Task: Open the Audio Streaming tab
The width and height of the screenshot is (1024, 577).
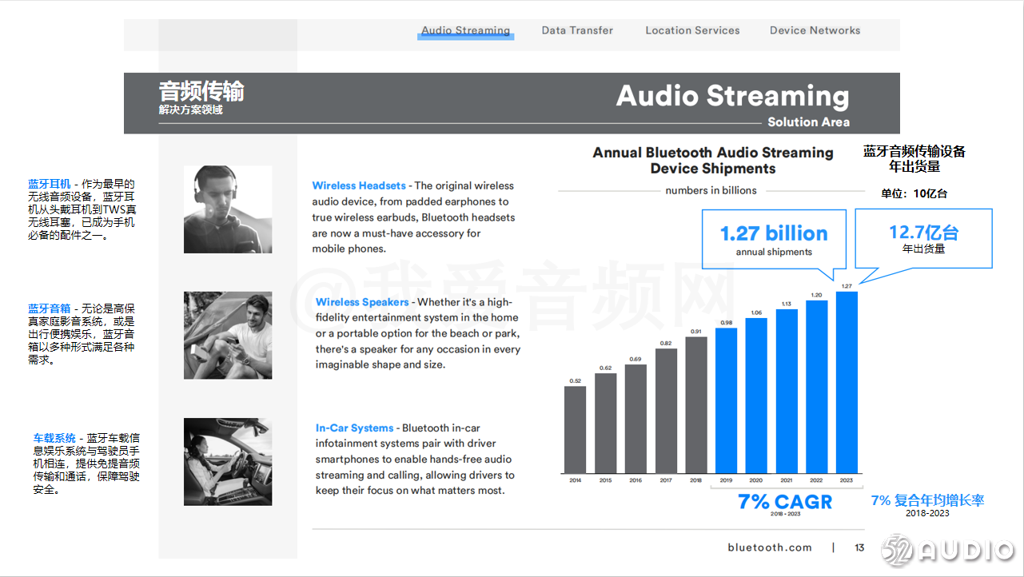Action: click(465, 30)
